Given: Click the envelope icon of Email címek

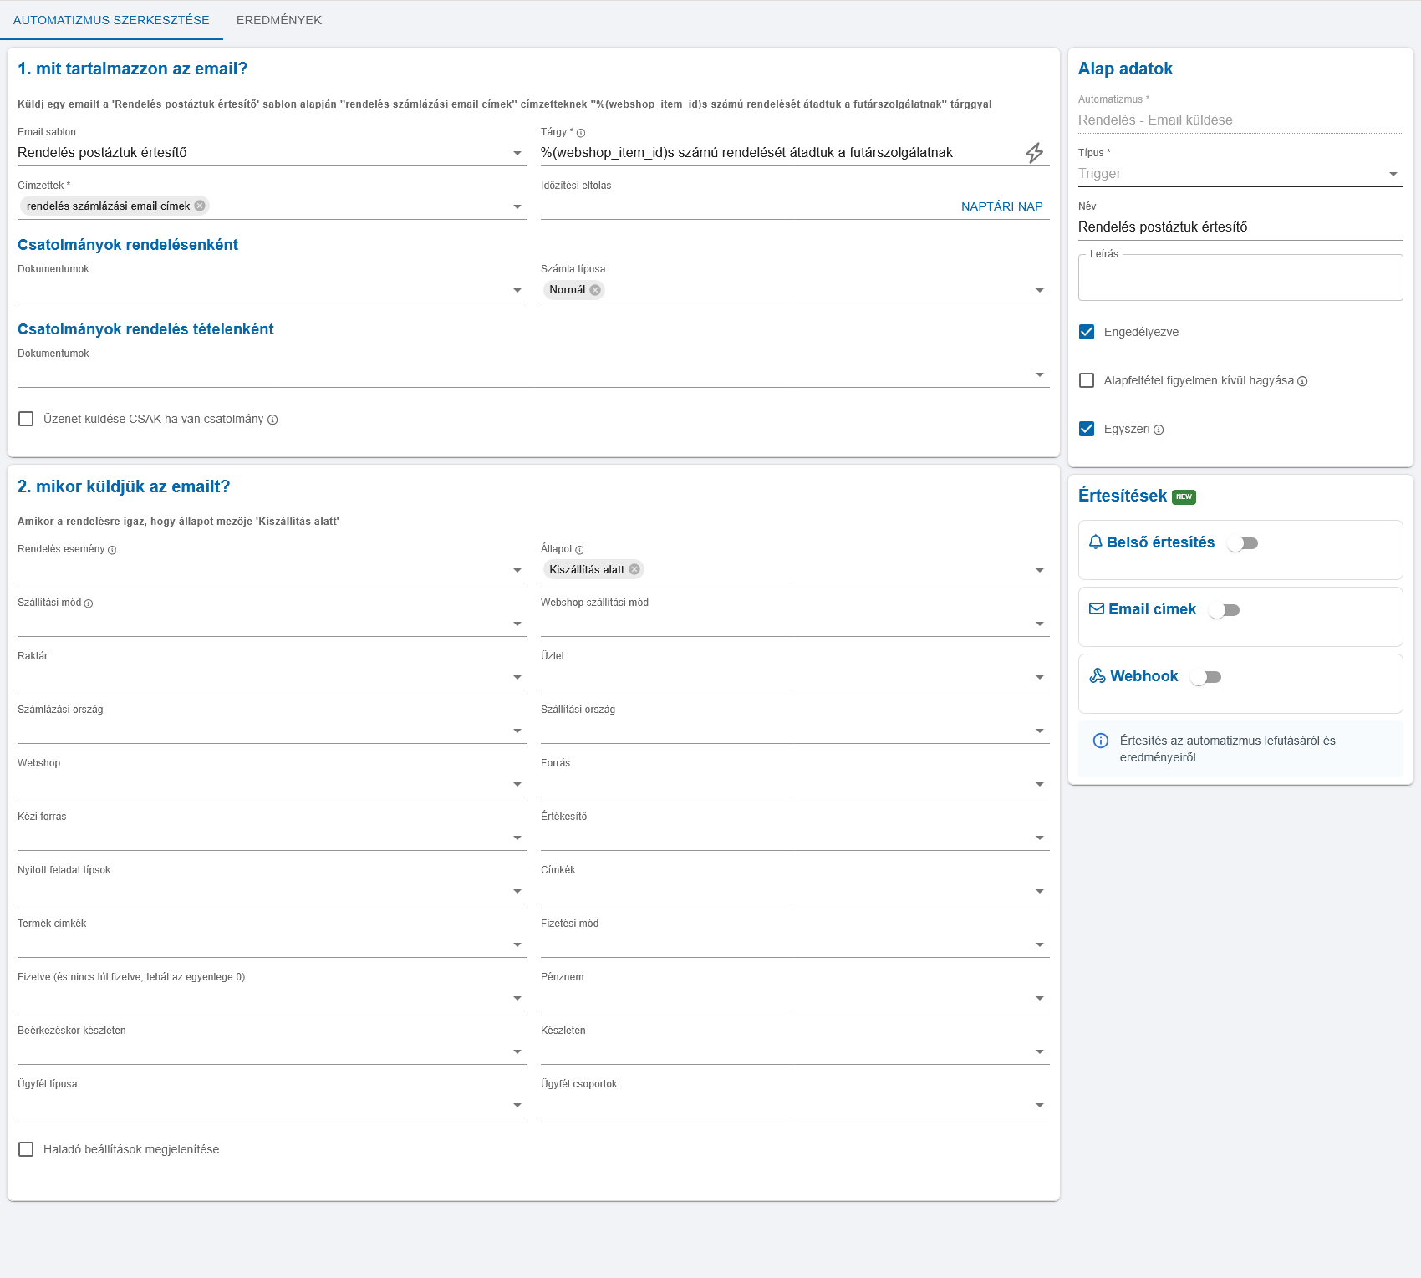Looking at the screenshot, I should [x=1097, y=609].
